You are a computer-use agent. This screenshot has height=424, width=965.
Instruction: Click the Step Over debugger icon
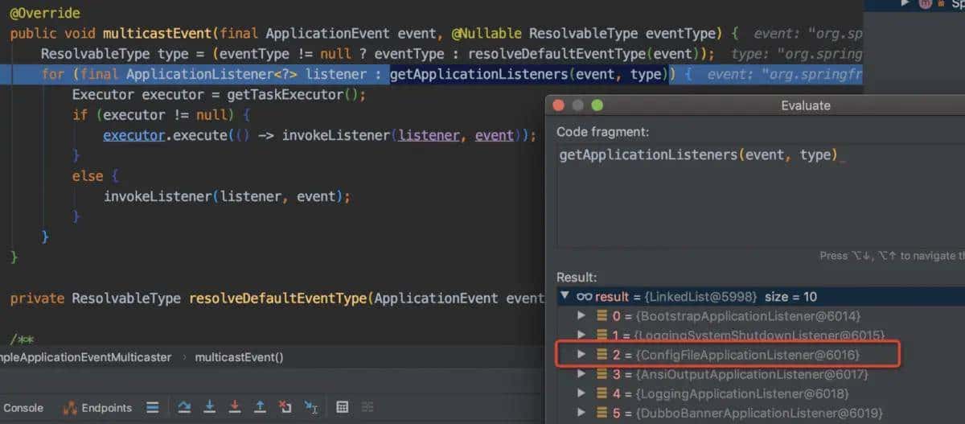pos(183,407)
